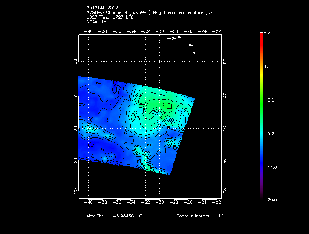
Task: Click the white island outlines near the map top
Action: [x=172, y=38]
